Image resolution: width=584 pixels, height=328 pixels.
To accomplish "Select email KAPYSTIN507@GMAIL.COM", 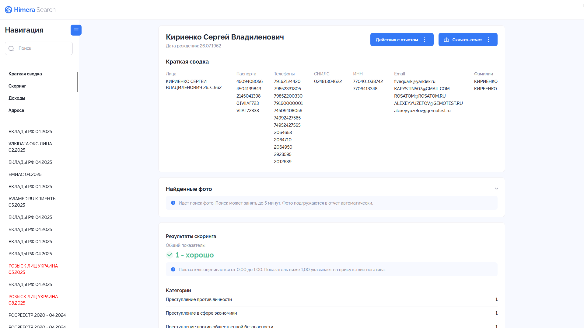I will pos(422,89).
